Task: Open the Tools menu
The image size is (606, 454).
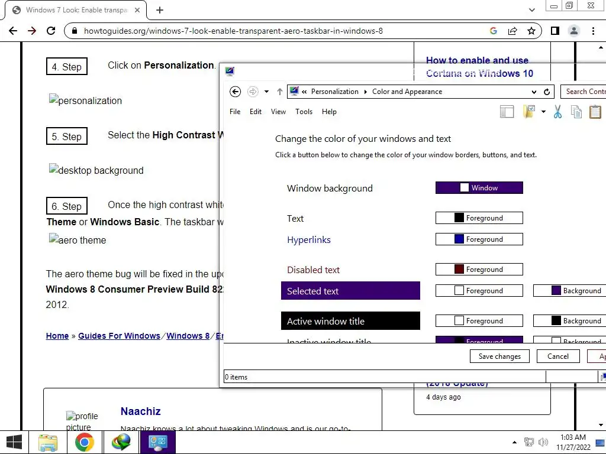Action: (304, 112)
